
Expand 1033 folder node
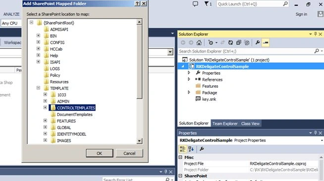click(x=45, y=94)
